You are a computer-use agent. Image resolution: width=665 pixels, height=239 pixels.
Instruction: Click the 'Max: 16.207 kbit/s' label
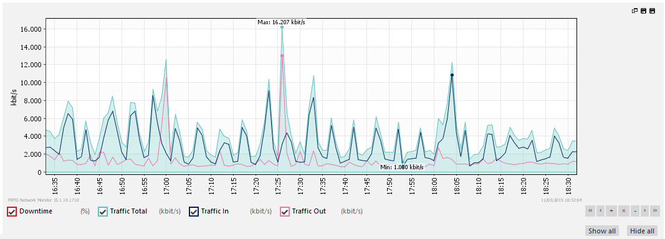[281, 22]
